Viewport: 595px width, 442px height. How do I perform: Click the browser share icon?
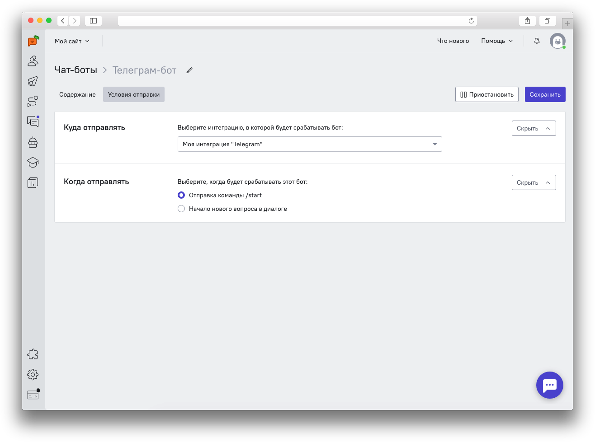pyautogui.click(x=527, y=21)
